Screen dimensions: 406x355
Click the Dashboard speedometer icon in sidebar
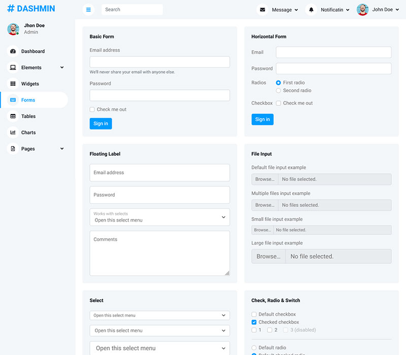pyautogui.click(x=13, y=51)
